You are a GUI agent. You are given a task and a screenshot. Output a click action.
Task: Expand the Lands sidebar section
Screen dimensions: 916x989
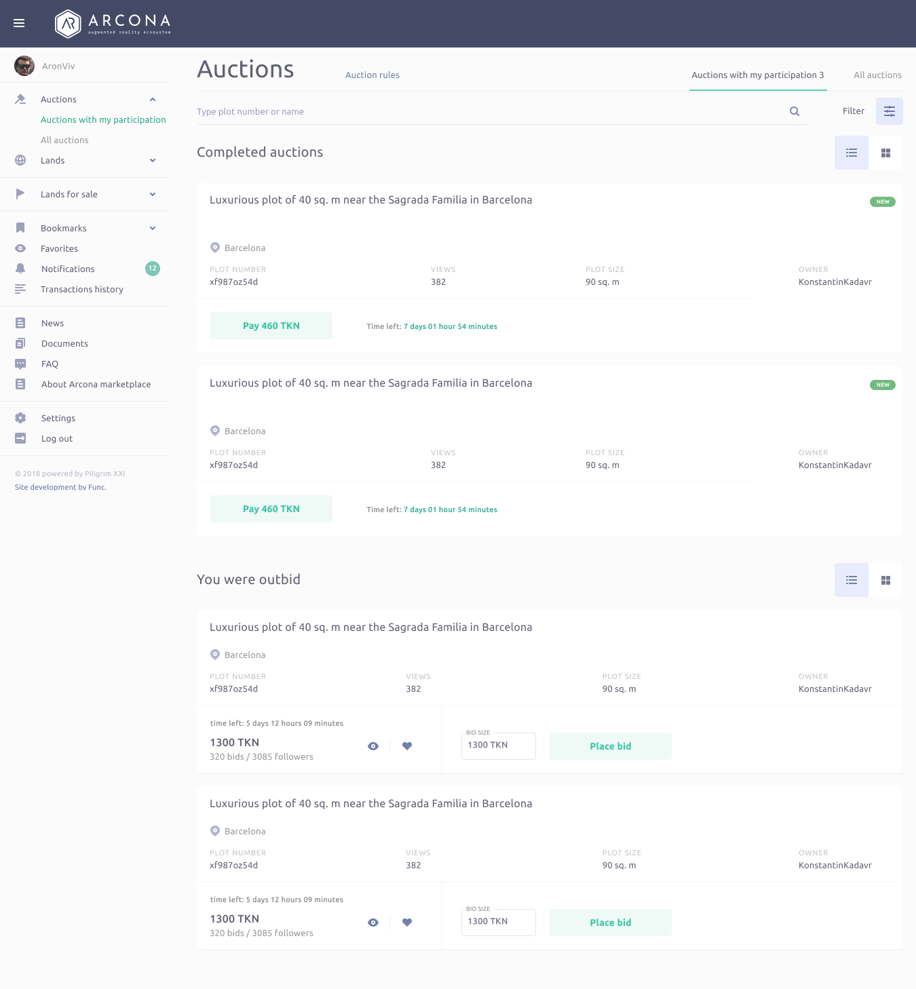point(153,161)
